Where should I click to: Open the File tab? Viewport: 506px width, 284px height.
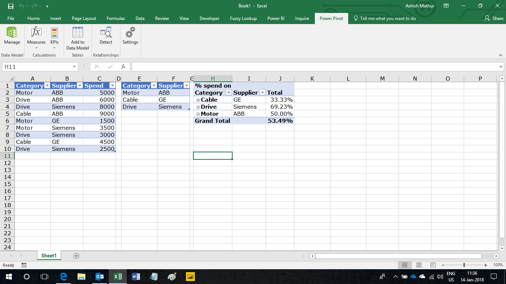(x=11, y=18)
